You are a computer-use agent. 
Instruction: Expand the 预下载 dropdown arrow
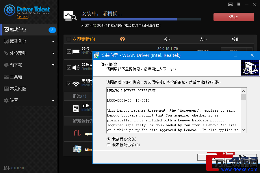coord(53,65)
